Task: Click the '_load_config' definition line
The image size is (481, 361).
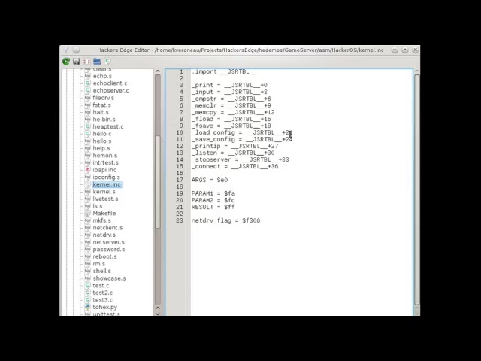Action: 242,132
